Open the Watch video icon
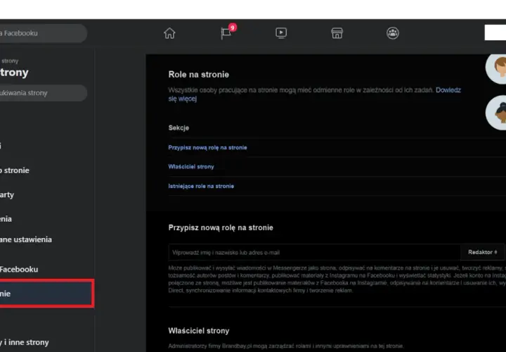 pyautogui.click(x=281, y=33)
